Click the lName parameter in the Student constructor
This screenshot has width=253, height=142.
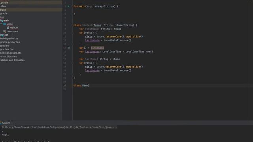tap(119, 25)
